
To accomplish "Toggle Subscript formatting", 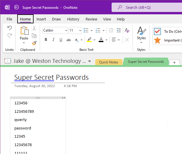I will 77,40.
